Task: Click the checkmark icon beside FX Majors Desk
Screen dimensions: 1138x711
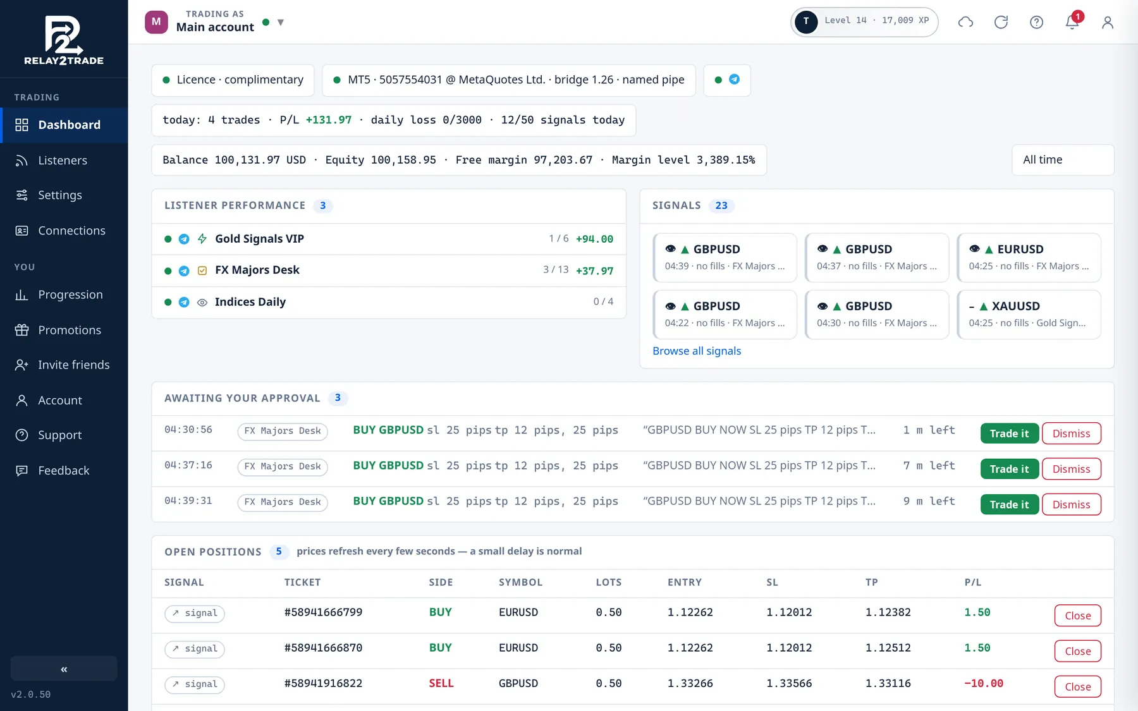Action: pyautogui.click(x=202, y=270)
